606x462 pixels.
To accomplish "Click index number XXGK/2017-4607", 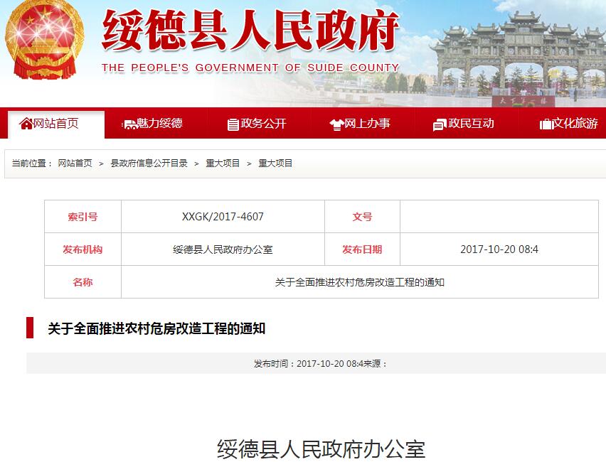I will pos(223,217).
